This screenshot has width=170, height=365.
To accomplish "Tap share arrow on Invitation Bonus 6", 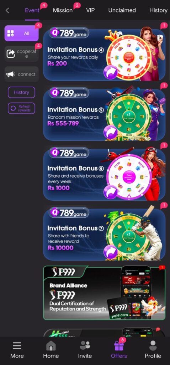I will coord(111,192).
